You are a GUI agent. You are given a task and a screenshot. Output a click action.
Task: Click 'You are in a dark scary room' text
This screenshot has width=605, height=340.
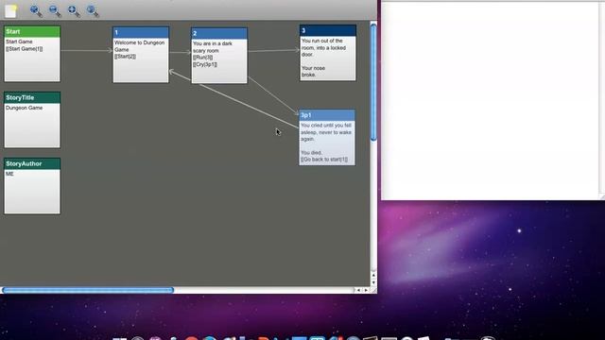point(212,47)
